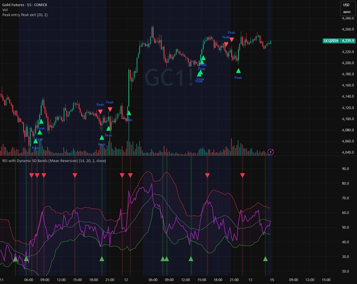Click the 4,100.0 price axis label
This screenshot has height=284, width=357.
[348, 119]
